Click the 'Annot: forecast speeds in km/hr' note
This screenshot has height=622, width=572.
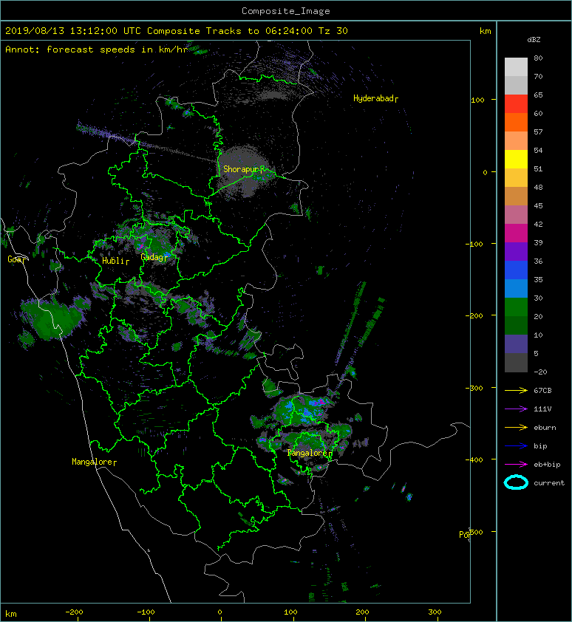click(x=97, y=49)
